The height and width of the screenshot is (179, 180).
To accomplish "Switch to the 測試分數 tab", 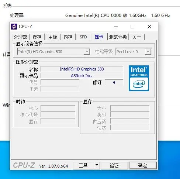I will pos(118,37).
